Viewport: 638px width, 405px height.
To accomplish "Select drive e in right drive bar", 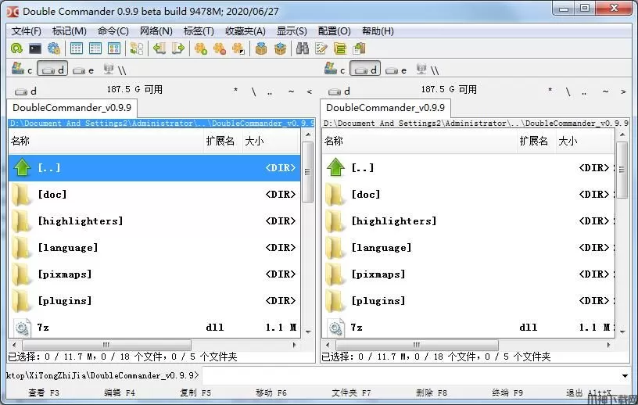I will point(396,70).
